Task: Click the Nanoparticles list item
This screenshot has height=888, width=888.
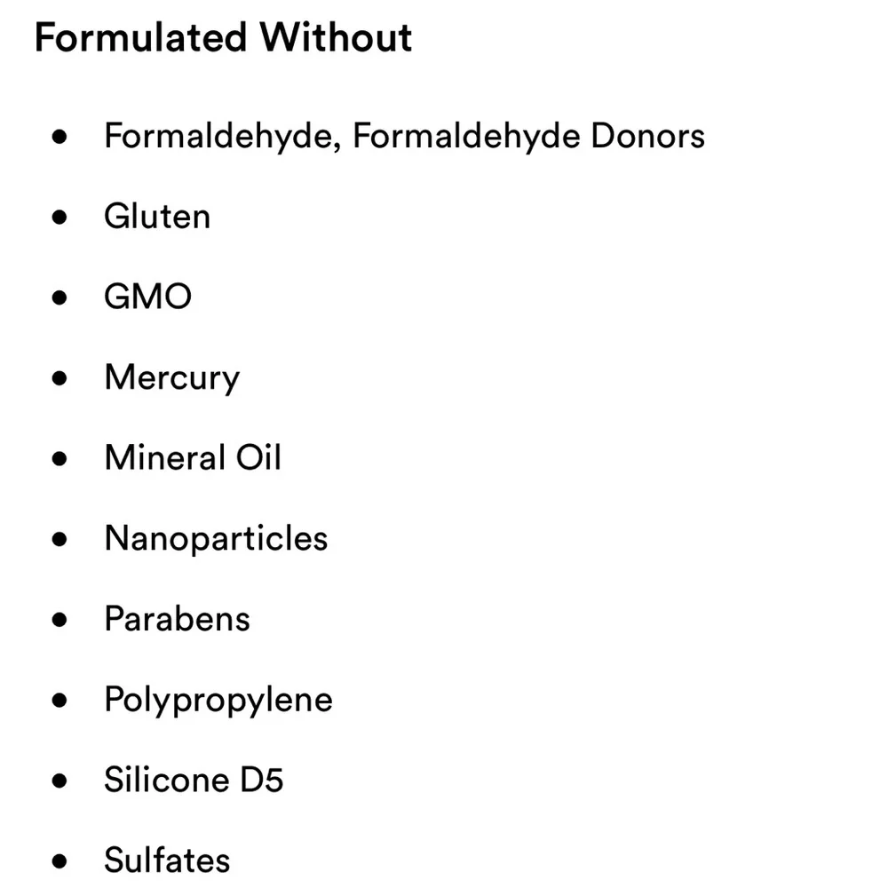Action: (x=216, y=539)
